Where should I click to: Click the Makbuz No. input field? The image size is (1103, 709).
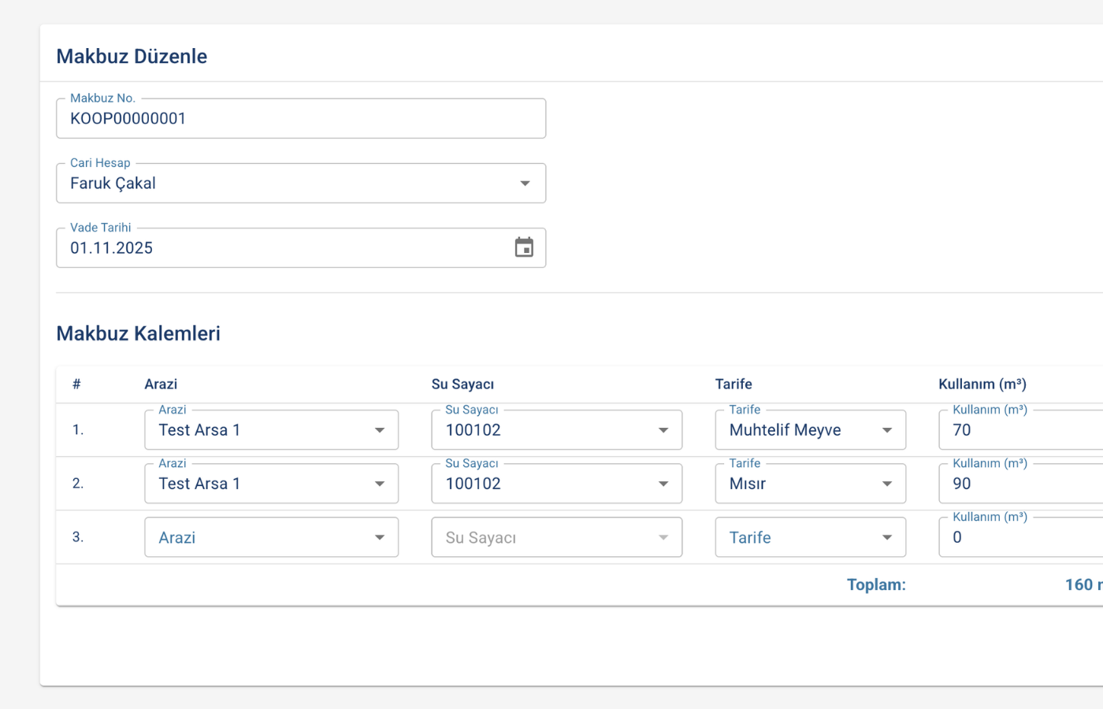pos(300,119)
